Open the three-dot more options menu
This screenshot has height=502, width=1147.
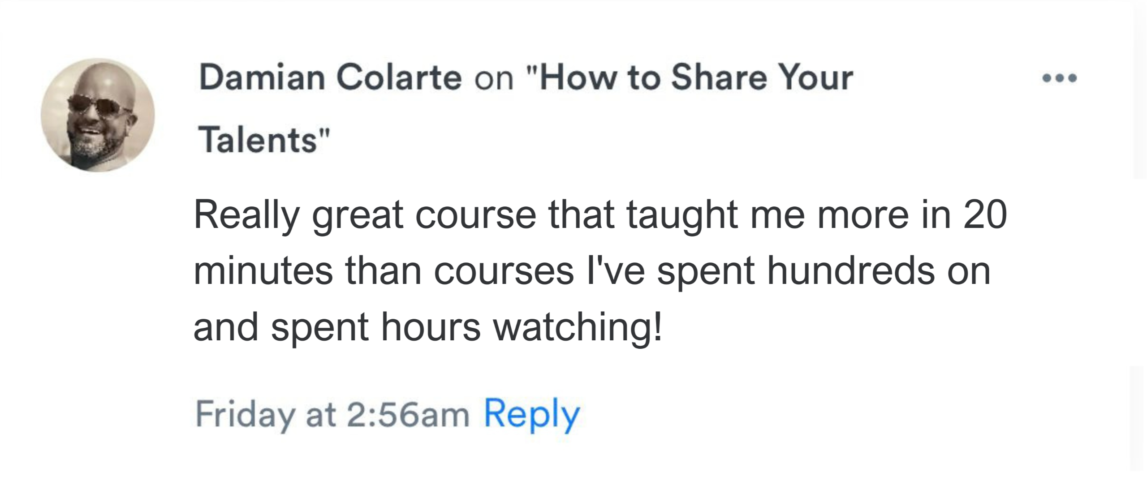1060,79
